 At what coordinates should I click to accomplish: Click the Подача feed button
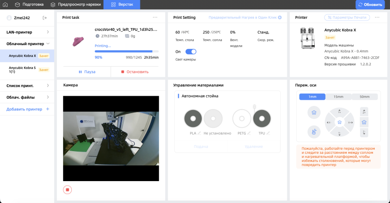click(201, 147)
